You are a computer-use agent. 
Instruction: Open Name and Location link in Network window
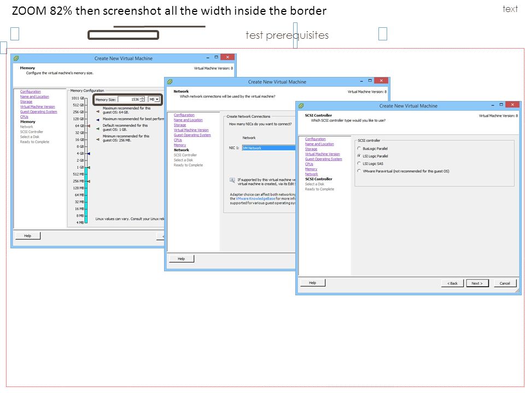pos(188,120)
